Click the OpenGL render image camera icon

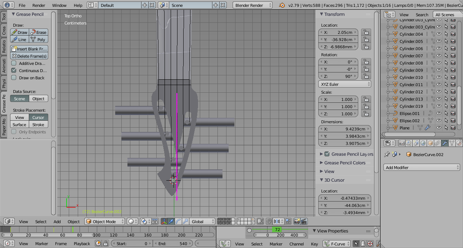297,221
